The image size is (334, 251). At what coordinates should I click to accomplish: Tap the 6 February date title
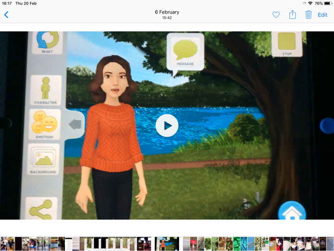pos(167,13)
